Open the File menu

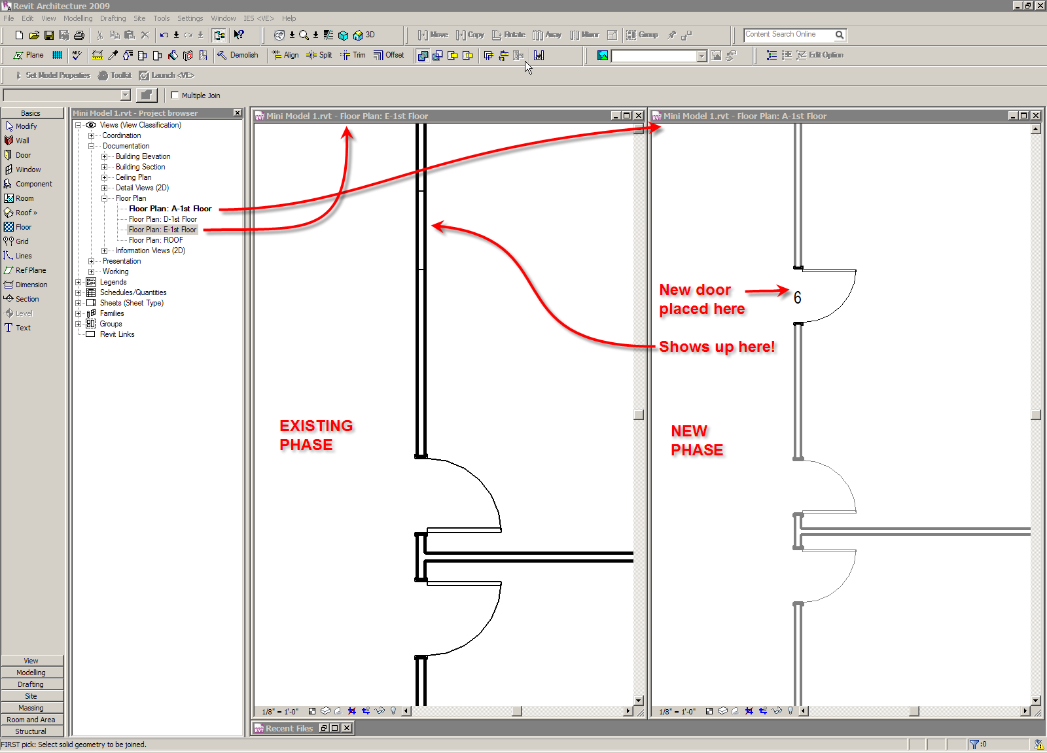tap(9, 18)
